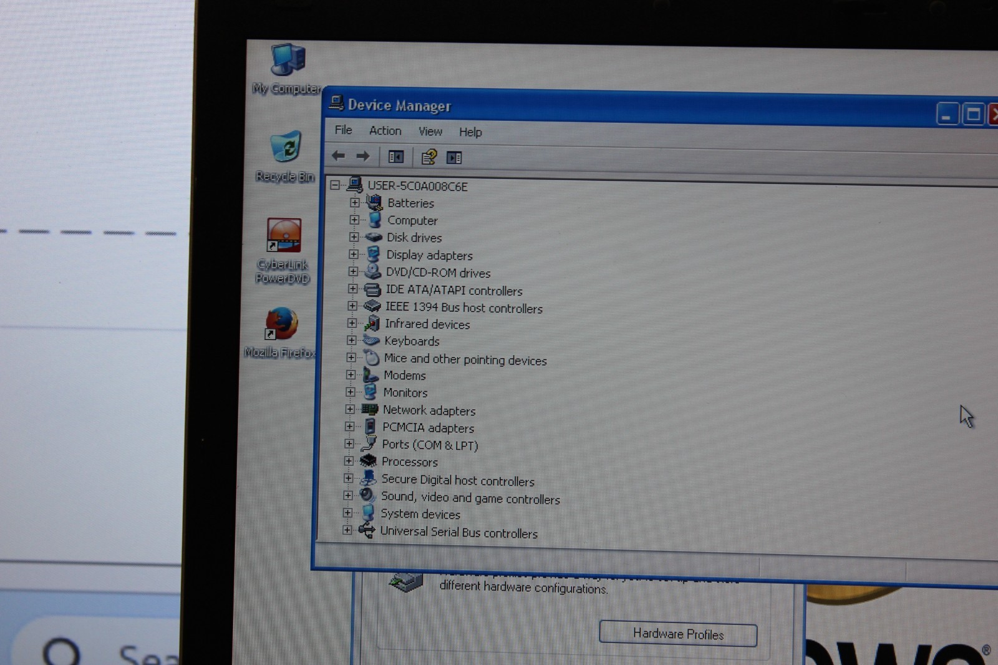Expand the Batteries node

coord(354,202)
